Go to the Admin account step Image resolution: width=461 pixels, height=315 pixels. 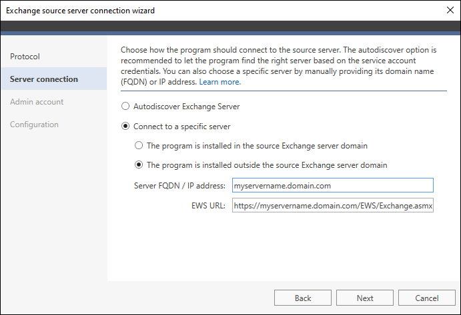point(37,102)
